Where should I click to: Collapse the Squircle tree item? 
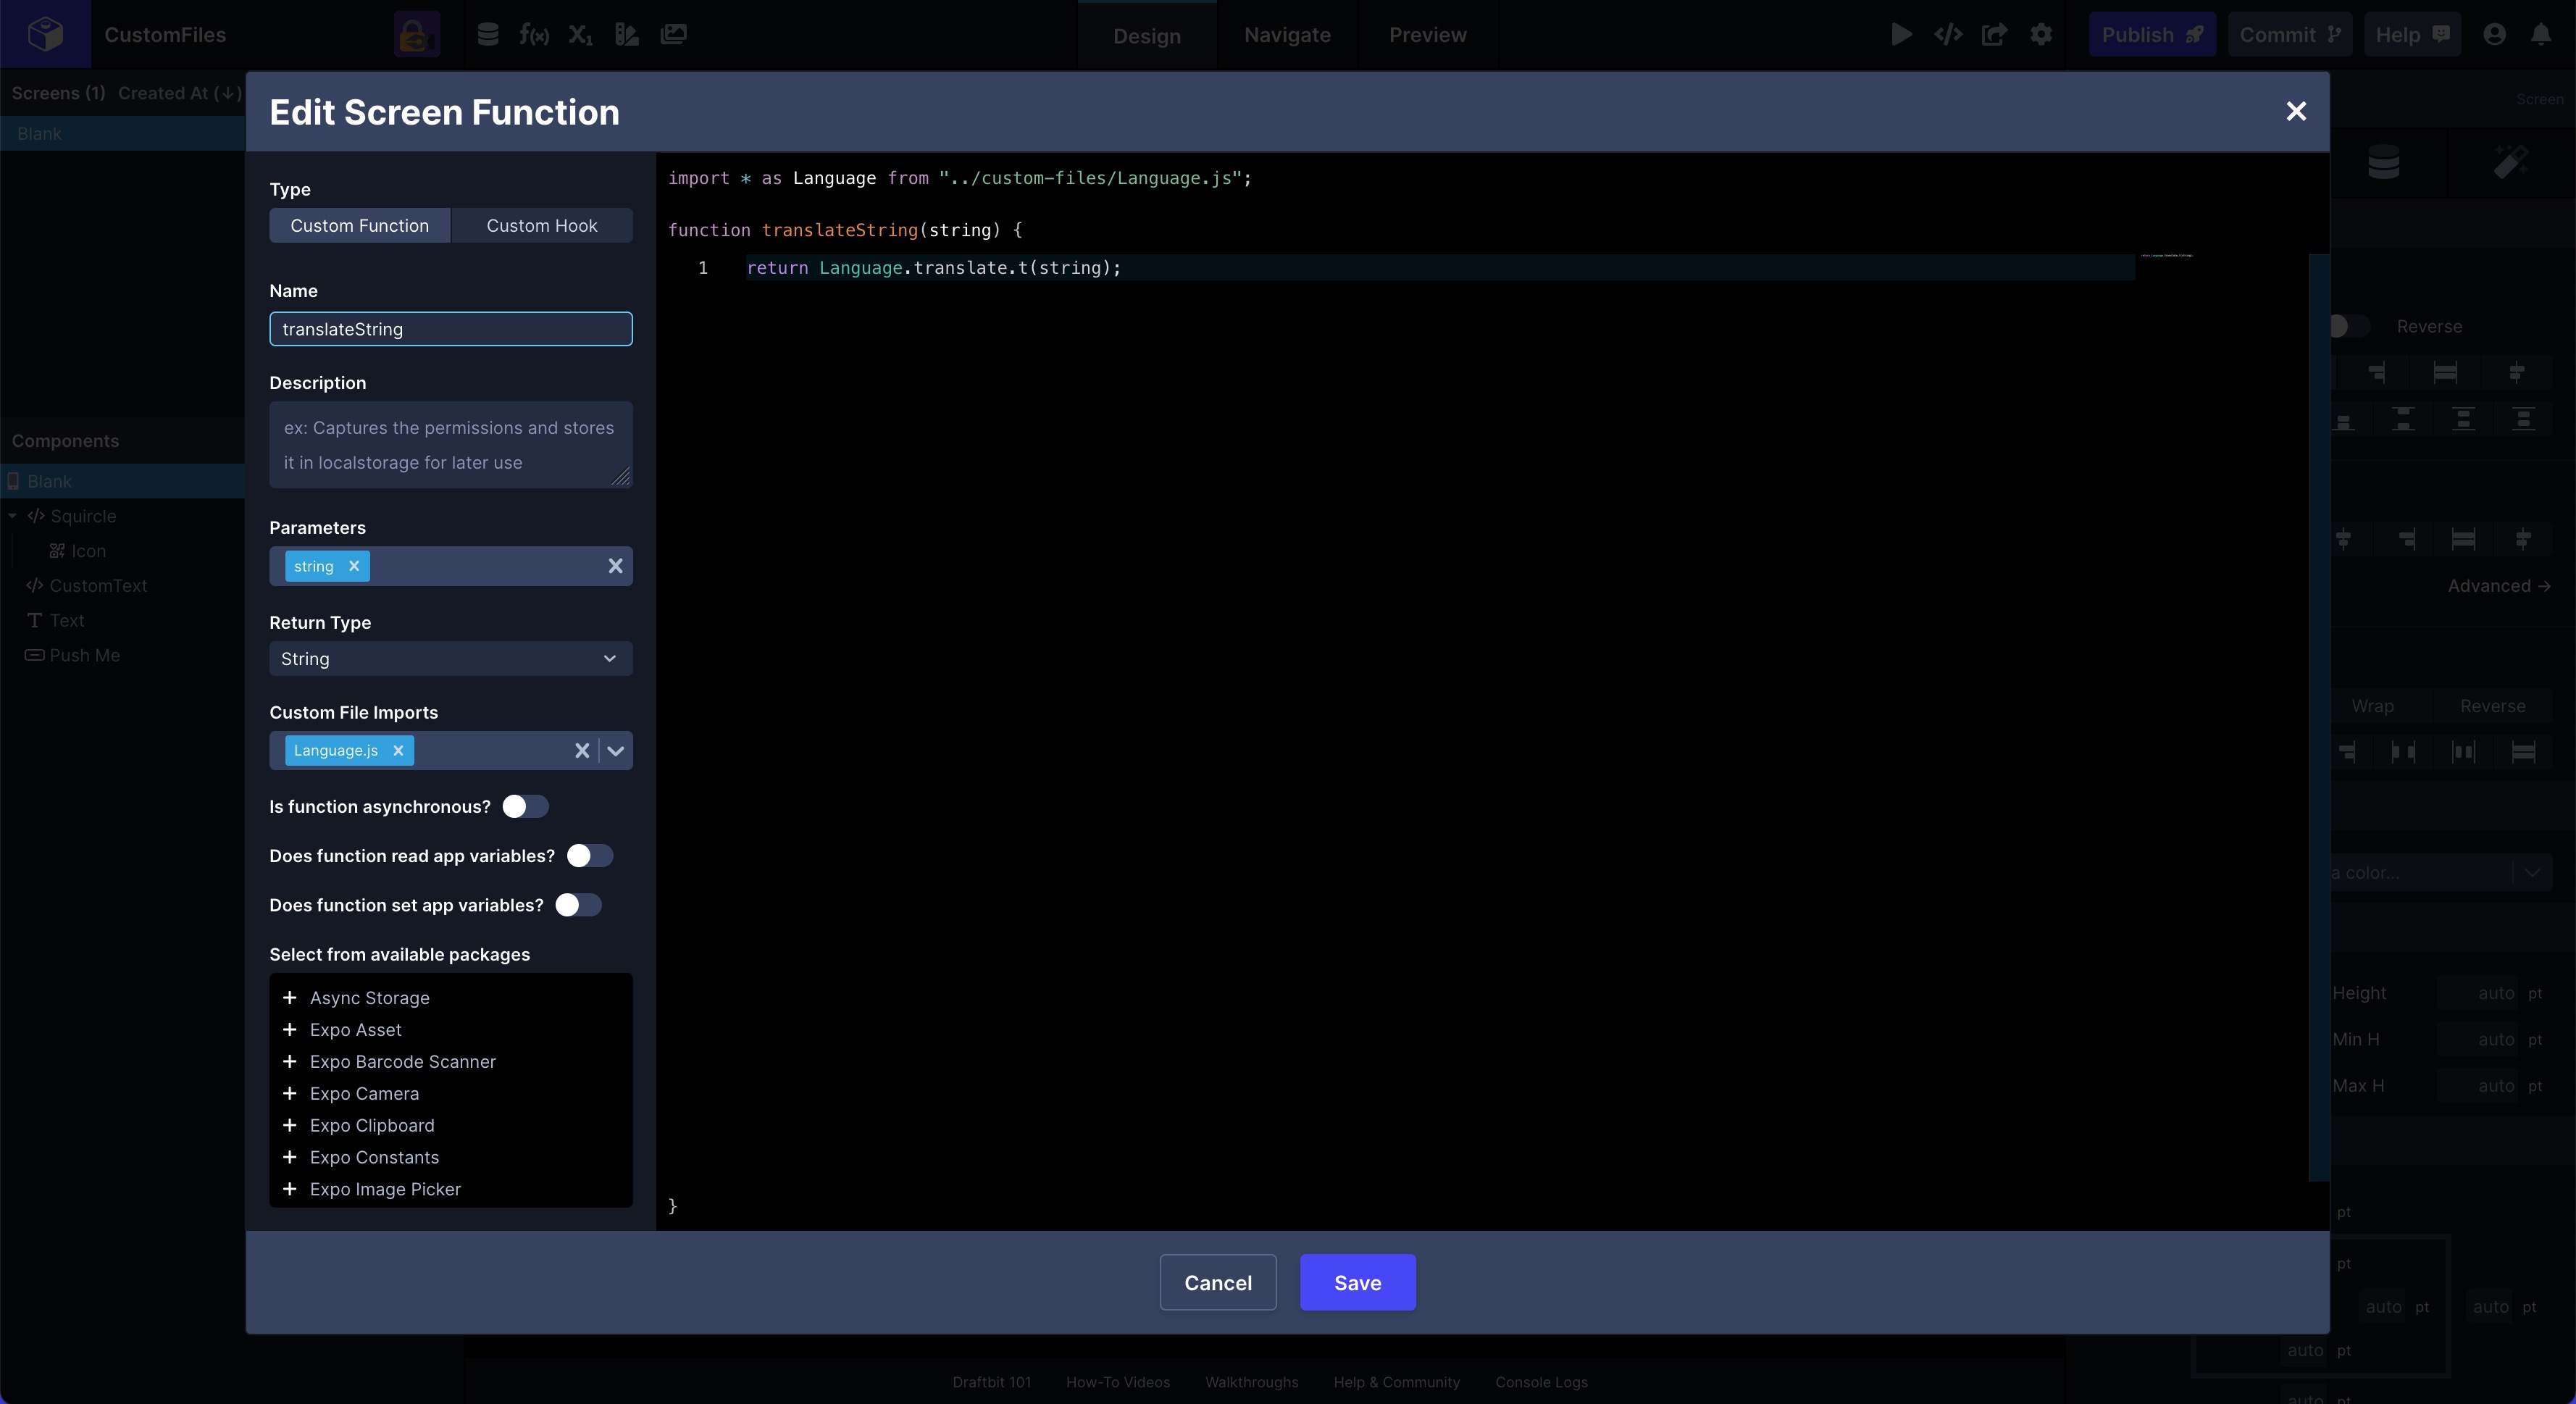point(12,516)
